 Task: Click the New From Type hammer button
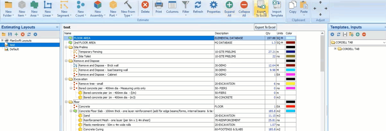click(128, 9)
